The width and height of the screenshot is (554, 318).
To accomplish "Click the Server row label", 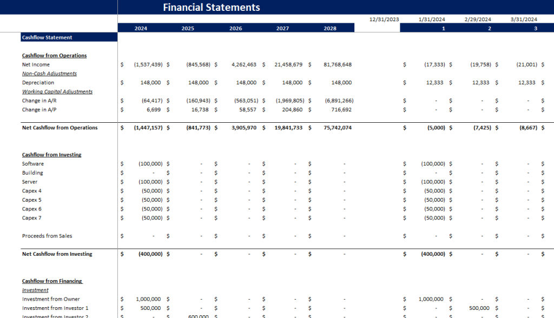I will pyautogui.click(x=30, y=182).
